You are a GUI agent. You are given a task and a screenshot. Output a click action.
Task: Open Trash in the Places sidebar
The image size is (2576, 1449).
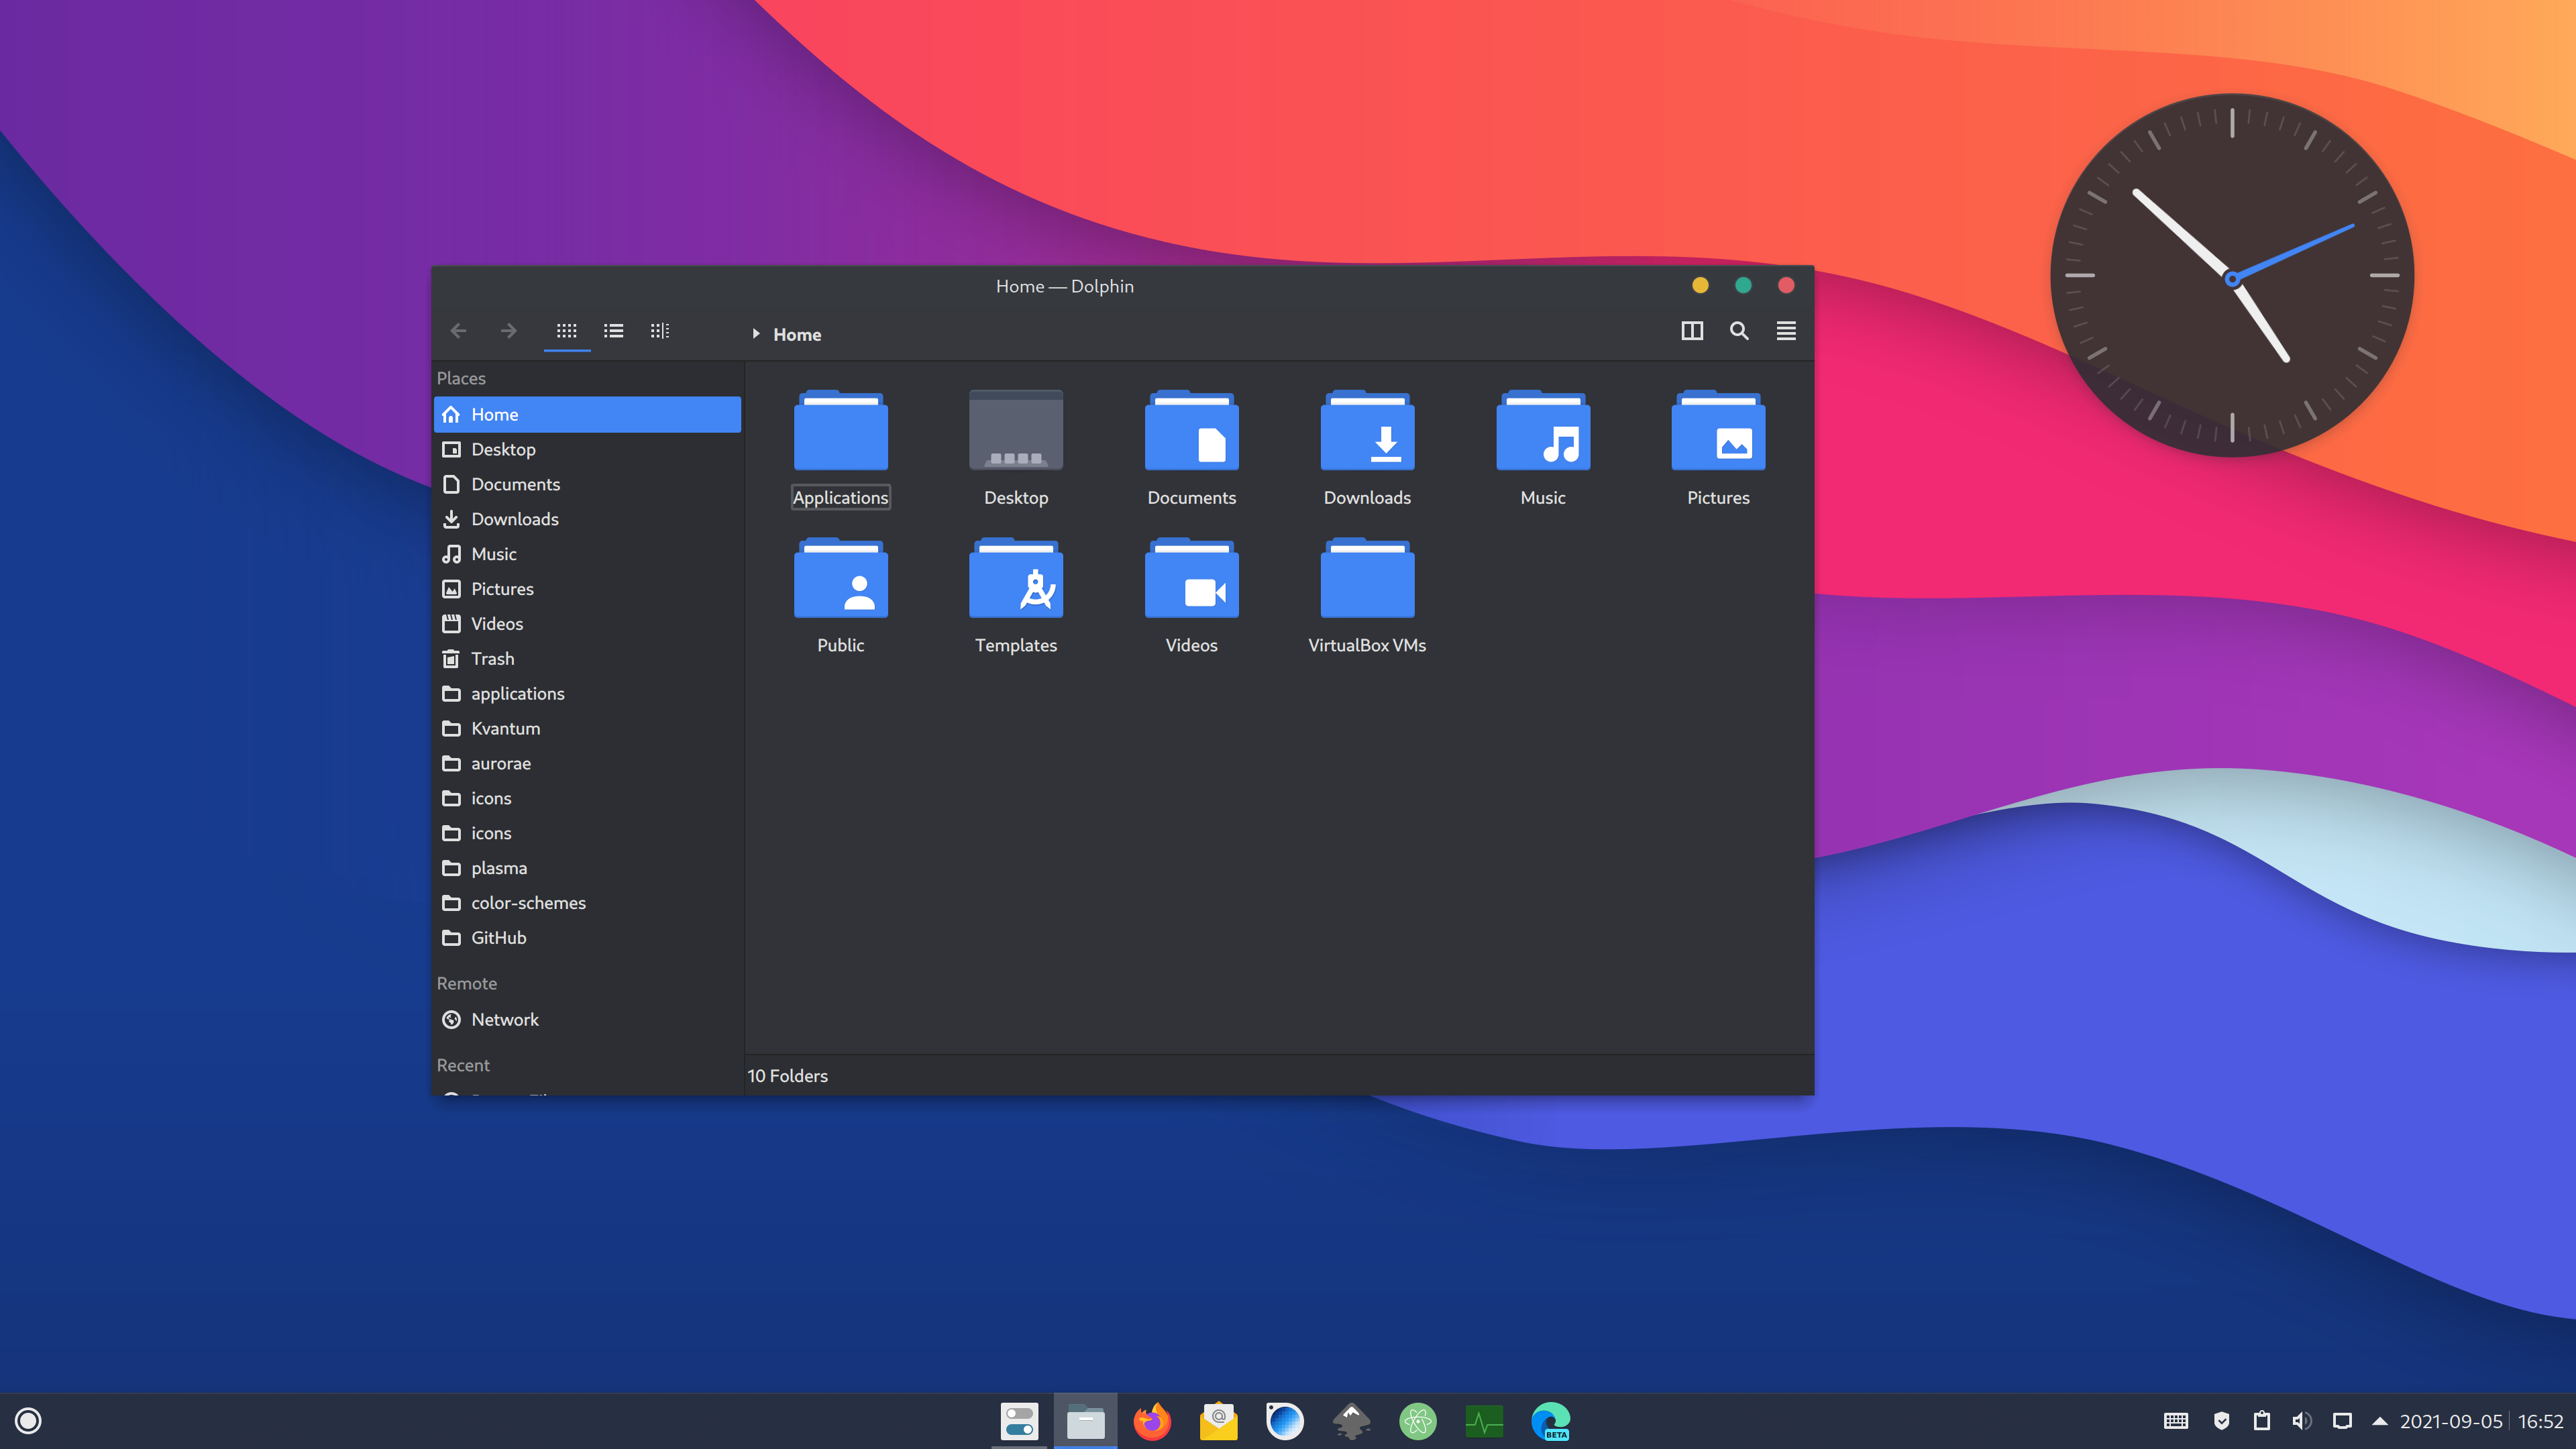tap(588, 659)
